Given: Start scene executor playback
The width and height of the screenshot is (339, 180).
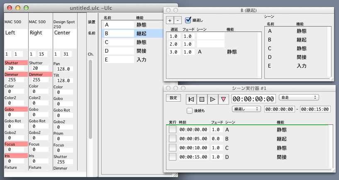Looking at the screenshot, I should [x=213, y=99].
